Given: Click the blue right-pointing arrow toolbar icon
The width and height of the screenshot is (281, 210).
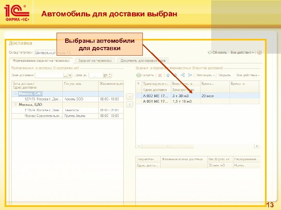Looking at the screenshot, I should [x=190, y=75].
